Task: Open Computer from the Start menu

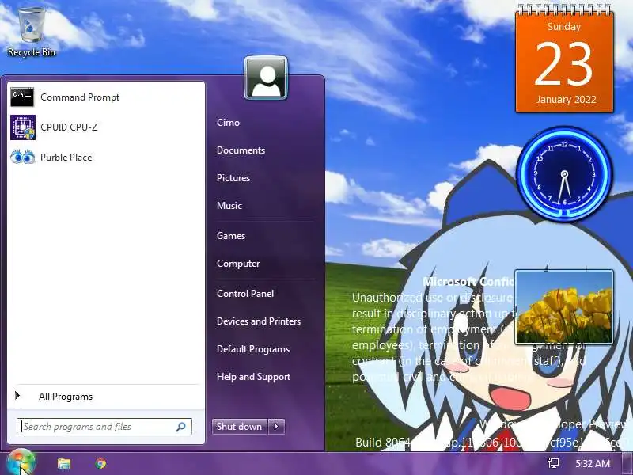Action: (238, 264)
